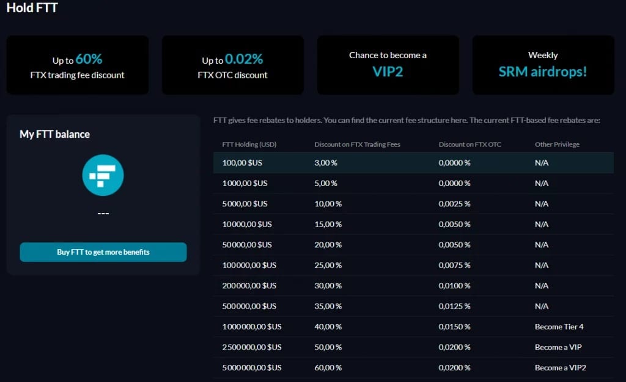Viewport: 626px width, 382px height.
Task: Select the Become a VIP privilege cell
Action: tap(558, 347)
